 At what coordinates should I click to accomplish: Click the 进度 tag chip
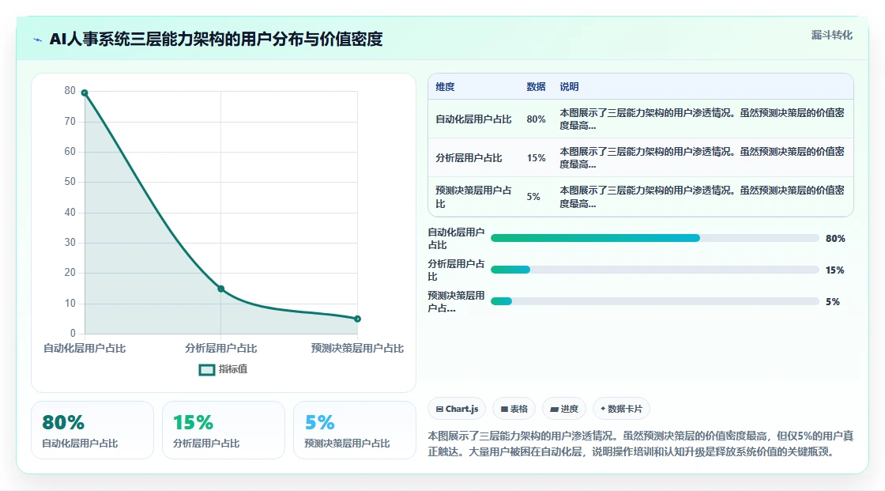tap(564, 409)
